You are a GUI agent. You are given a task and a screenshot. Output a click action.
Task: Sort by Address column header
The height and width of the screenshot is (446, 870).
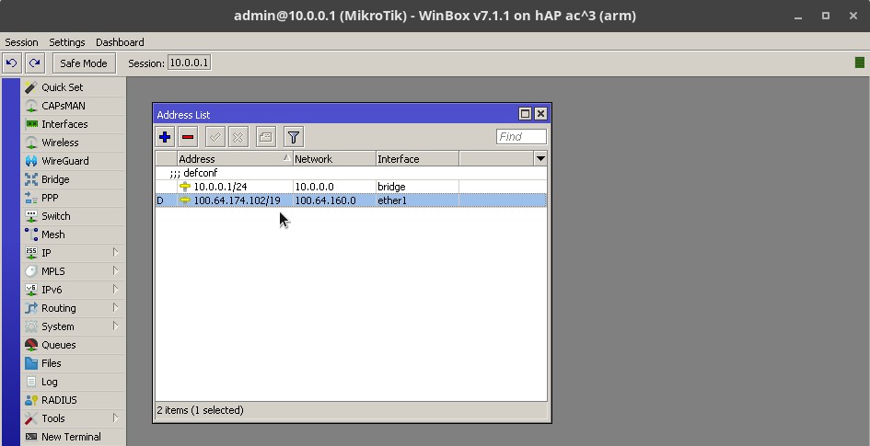tap(235, 158)
